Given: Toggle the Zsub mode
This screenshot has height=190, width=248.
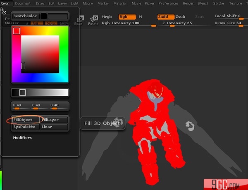Looking at the screenshot, I should pos(181,17).
